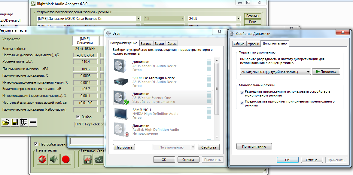This screenshot has width=353, height=175.
Task: Click the Свойства: Динамики window title icon
Action: (232, 34)
